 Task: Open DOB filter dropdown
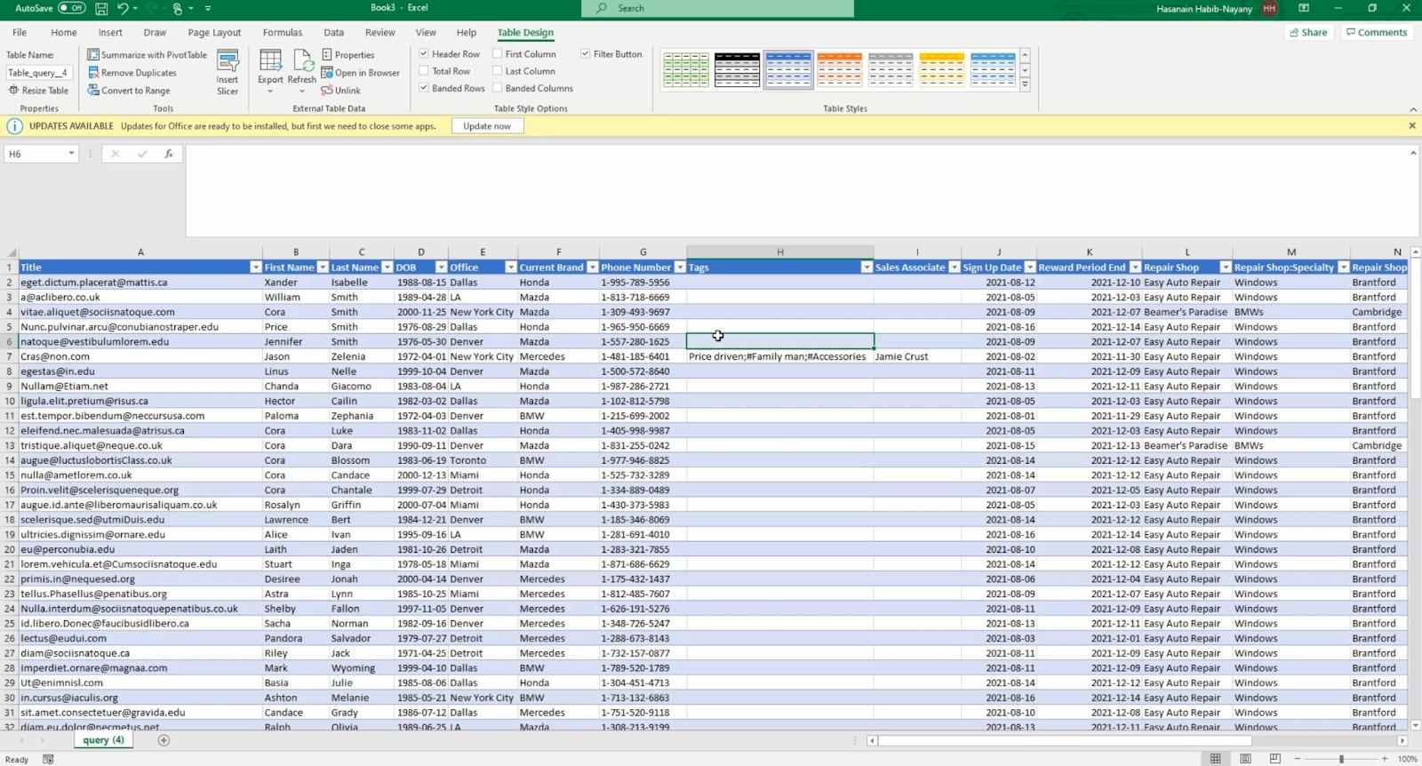(441, 267)
